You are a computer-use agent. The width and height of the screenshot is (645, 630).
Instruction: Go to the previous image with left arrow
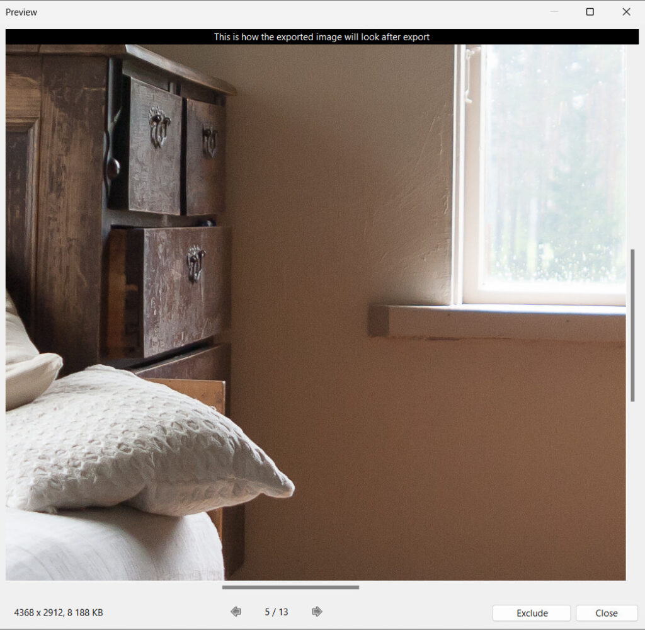[236, 612]
